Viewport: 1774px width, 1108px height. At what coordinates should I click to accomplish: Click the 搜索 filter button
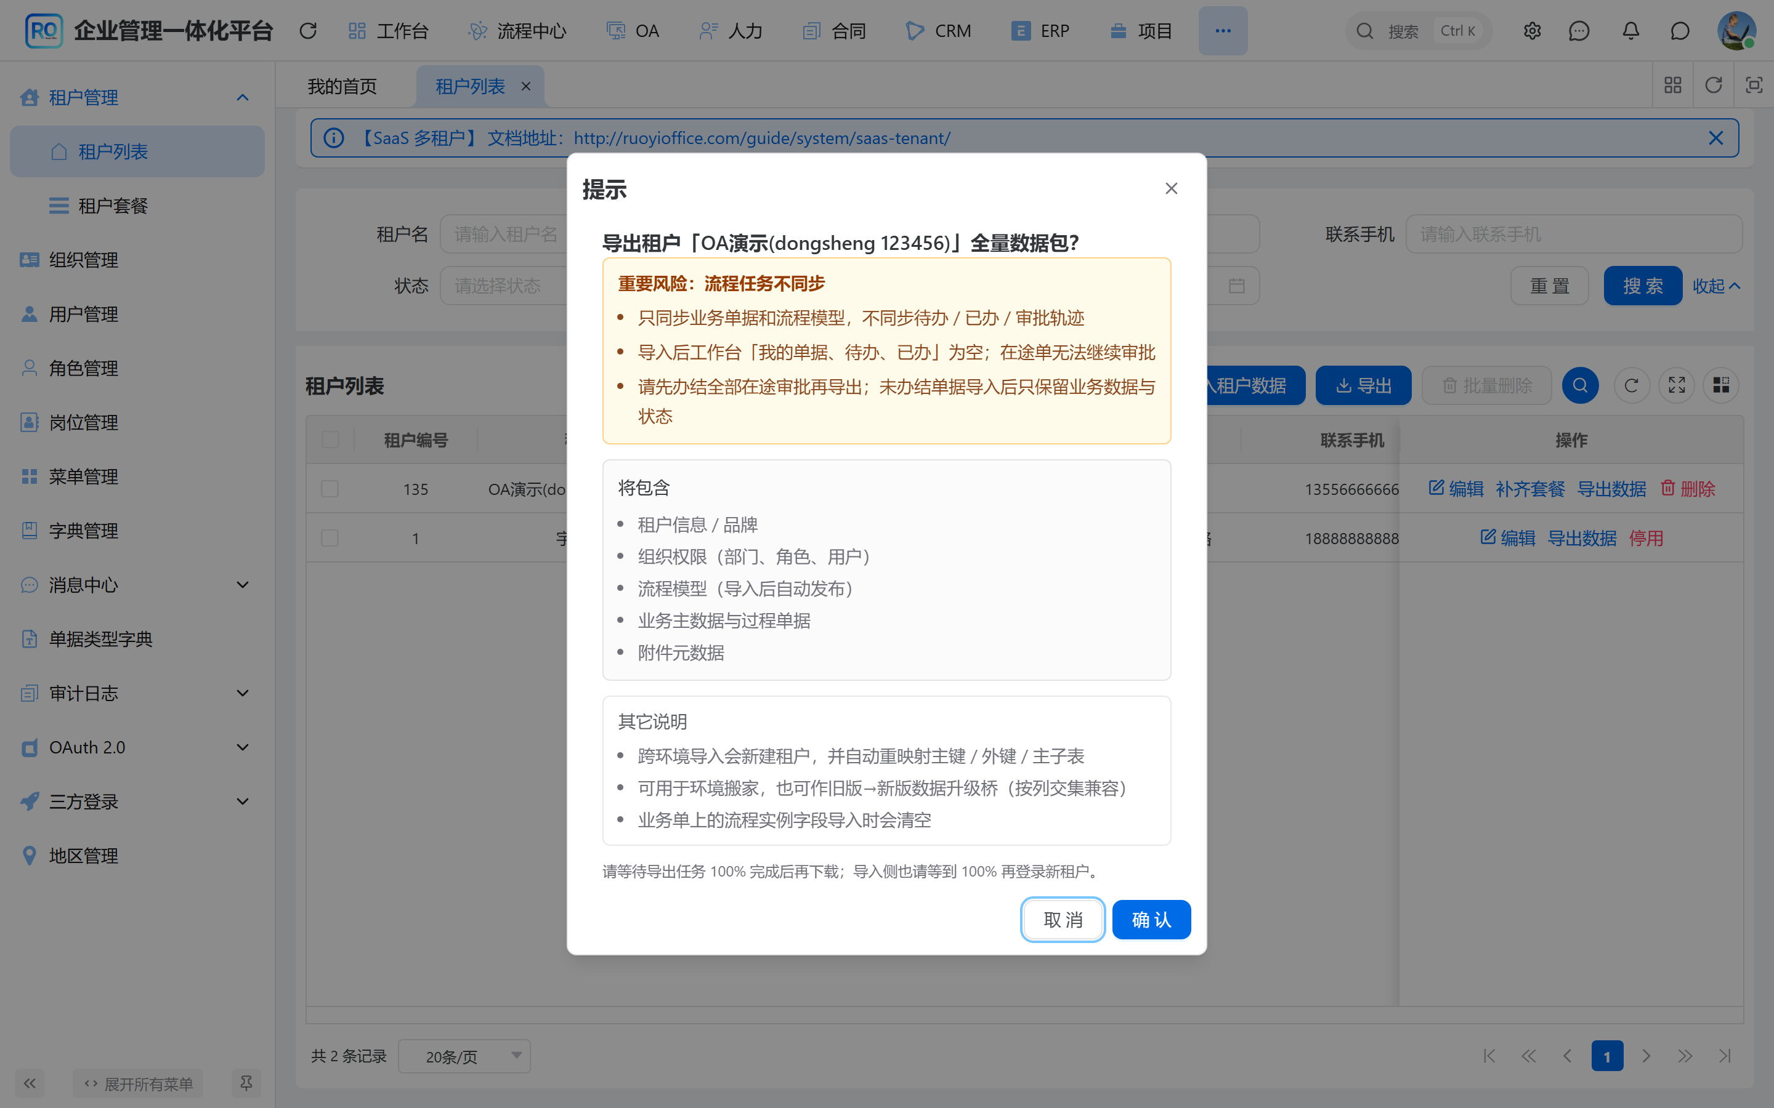[1643, 286]
